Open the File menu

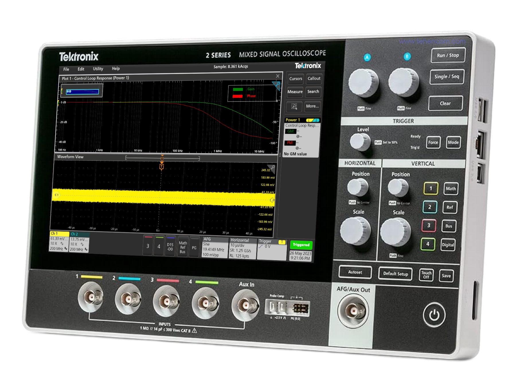tap(66, 69)
